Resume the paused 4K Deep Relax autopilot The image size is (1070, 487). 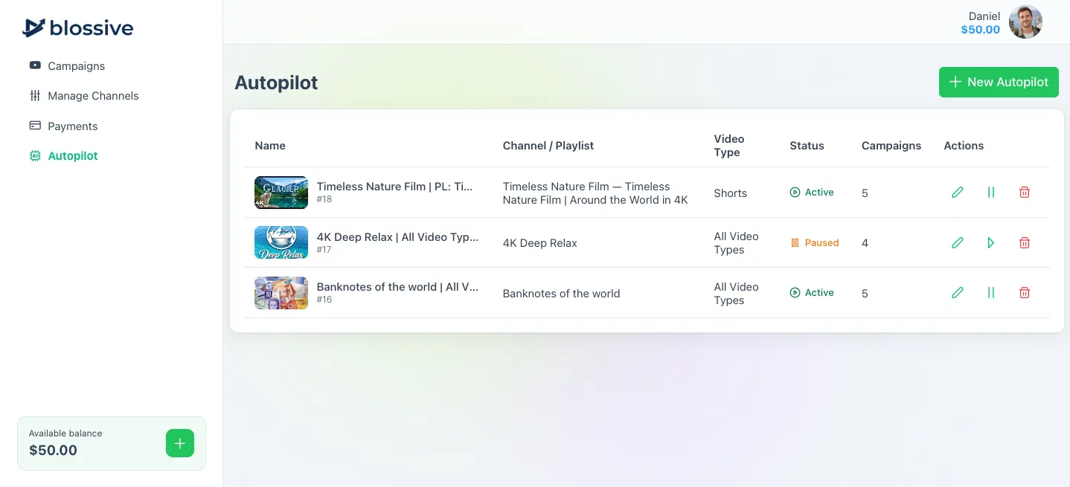point(991,242)
